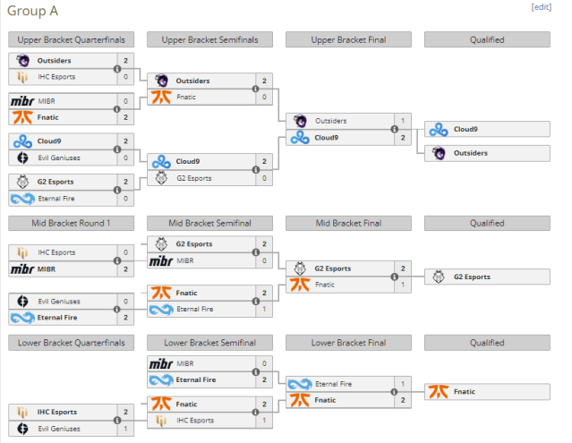Click the Mid Bracket Round 1 header
Image resolution: width=572 pixels, height=443 pixels.
(71, 223)
